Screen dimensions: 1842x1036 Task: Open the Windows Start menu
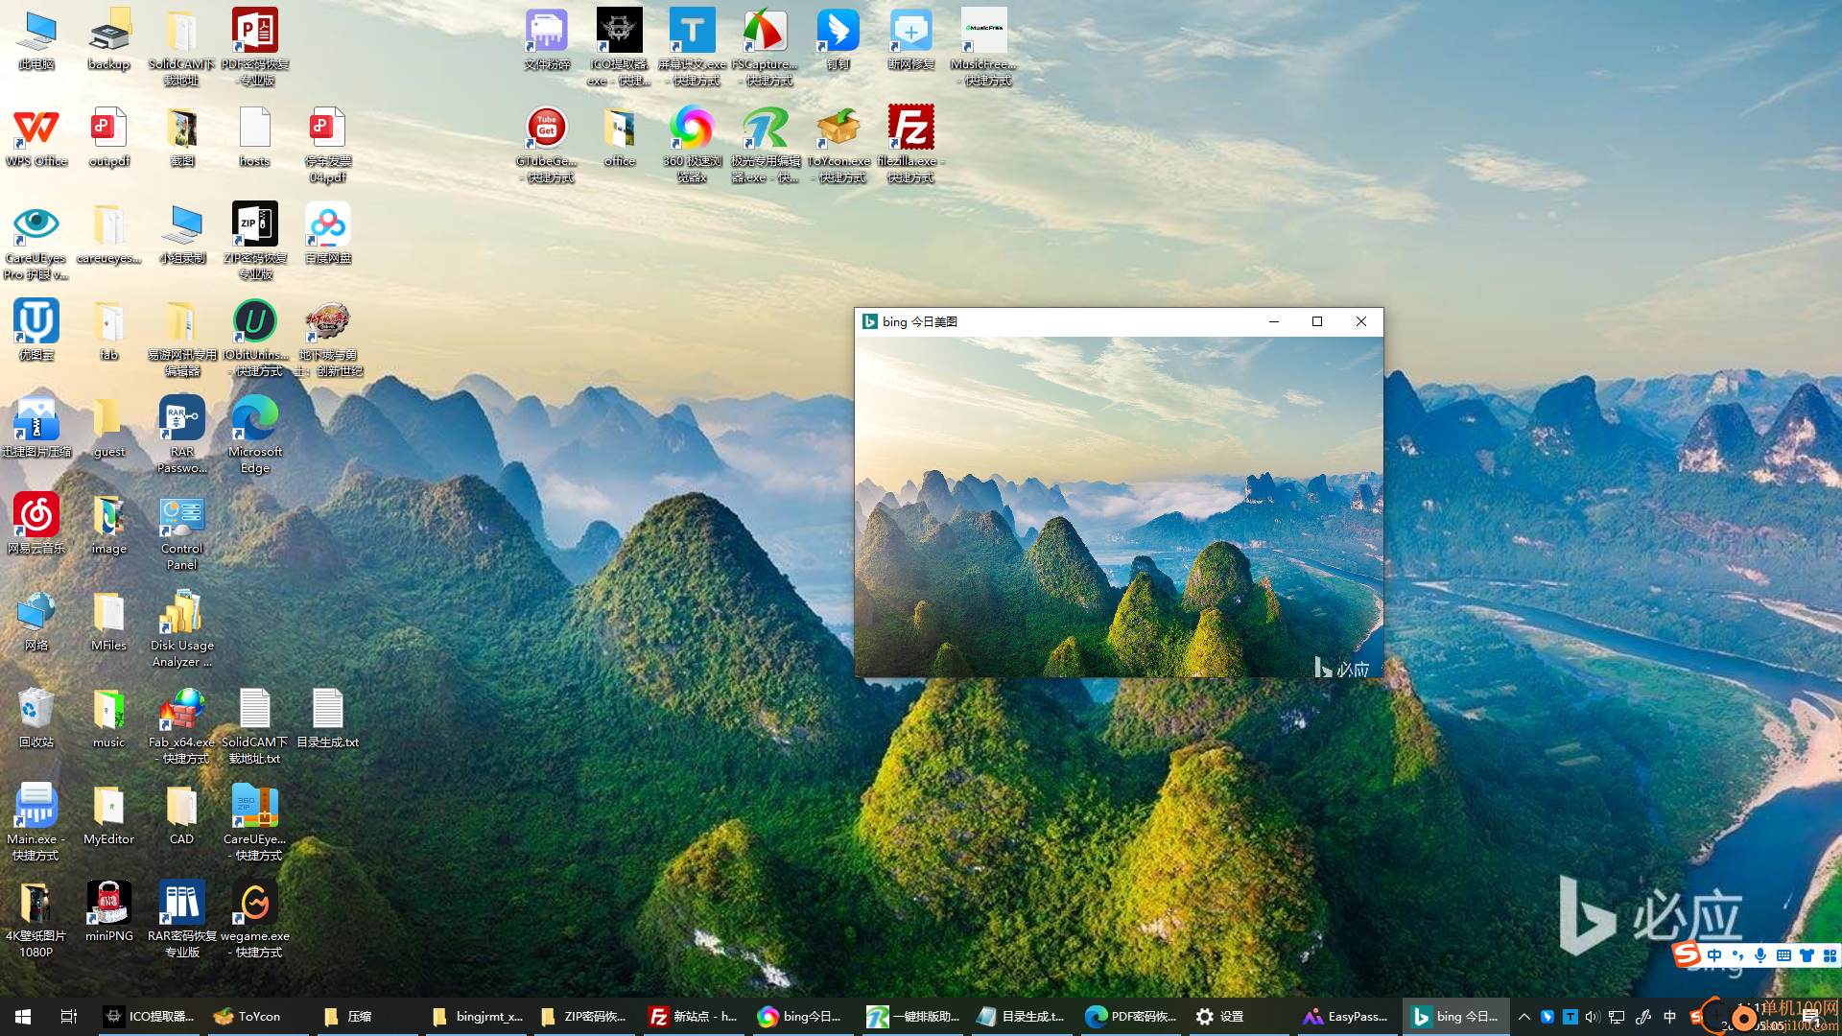tap(23, 1017)
